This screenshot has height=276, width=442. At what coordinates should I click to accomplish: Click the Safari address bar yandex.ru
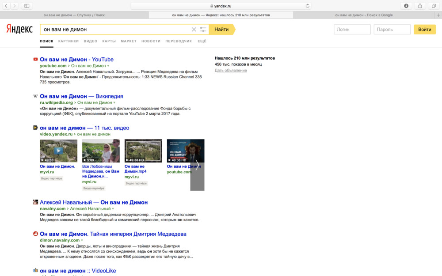coord(221,6)
